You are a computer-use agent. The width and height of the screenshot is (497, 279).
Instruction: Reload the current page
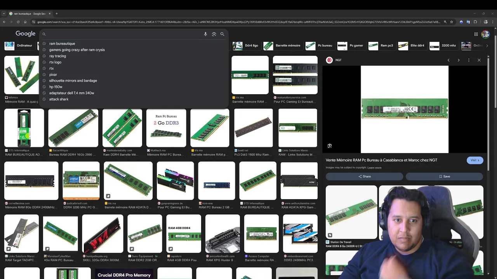[x=18, y=22]
